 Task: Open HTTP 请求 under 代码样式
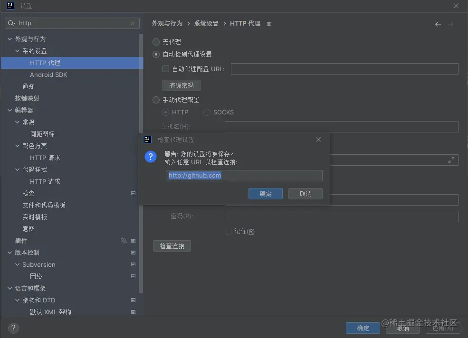coord(45,181)
